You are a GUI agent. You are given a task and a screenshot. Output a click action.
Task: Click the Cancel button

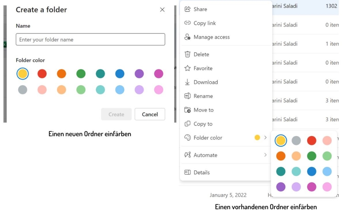[150, 114]
